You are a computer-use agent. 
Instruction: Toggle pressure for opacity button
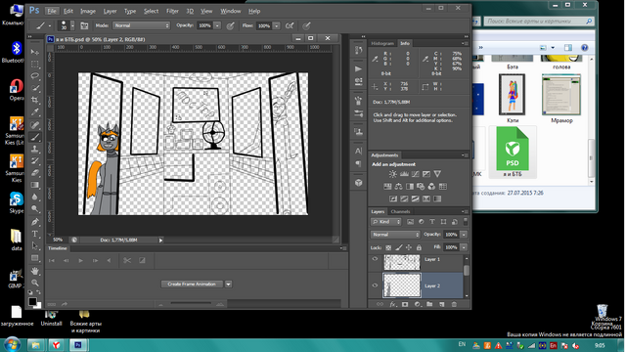click(x=231, y=25)
